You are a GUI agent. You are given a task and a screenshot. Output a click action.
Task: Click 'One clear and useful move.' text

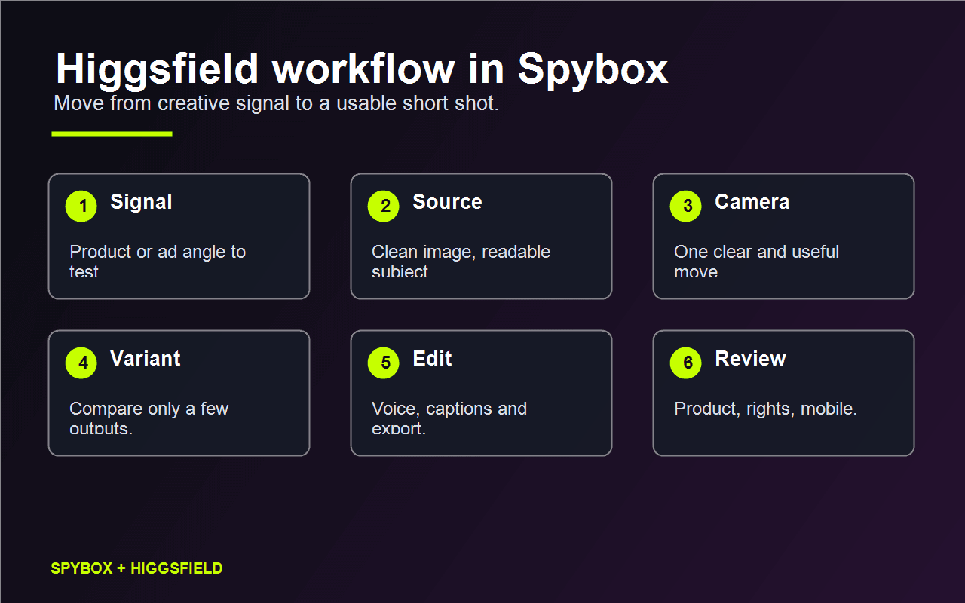click(x=756, y=262)
